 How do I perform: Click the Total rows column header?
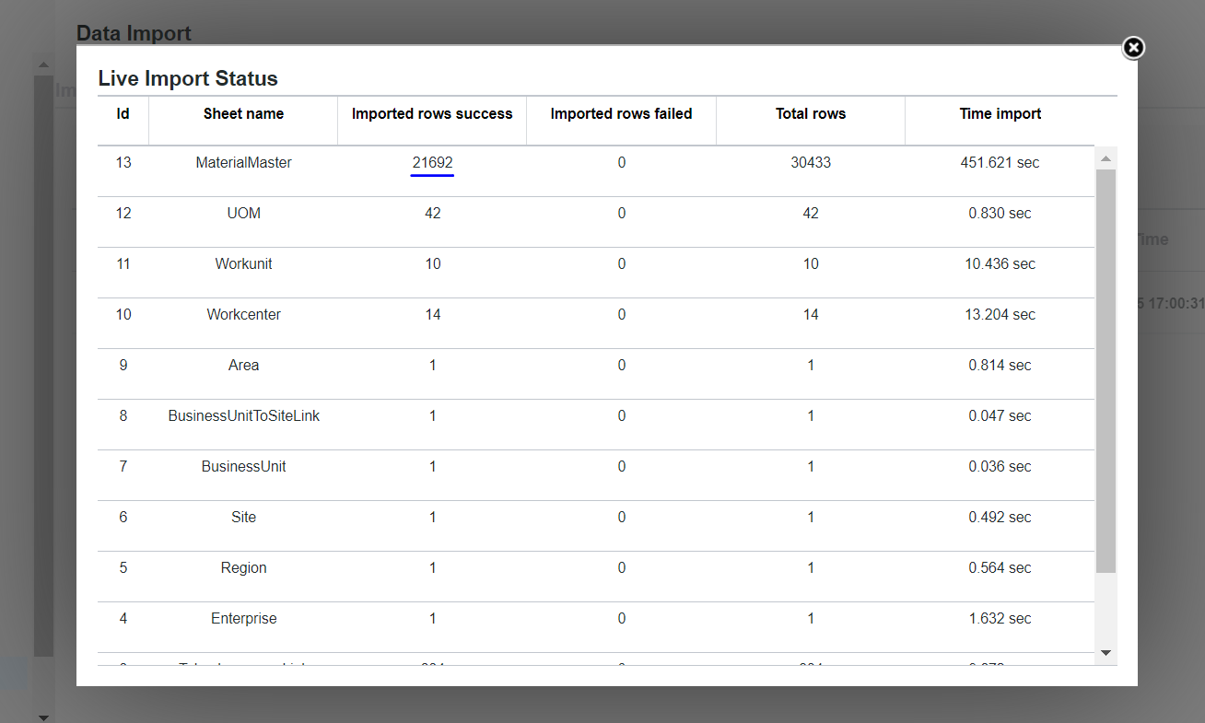click(x=810, y=113)
